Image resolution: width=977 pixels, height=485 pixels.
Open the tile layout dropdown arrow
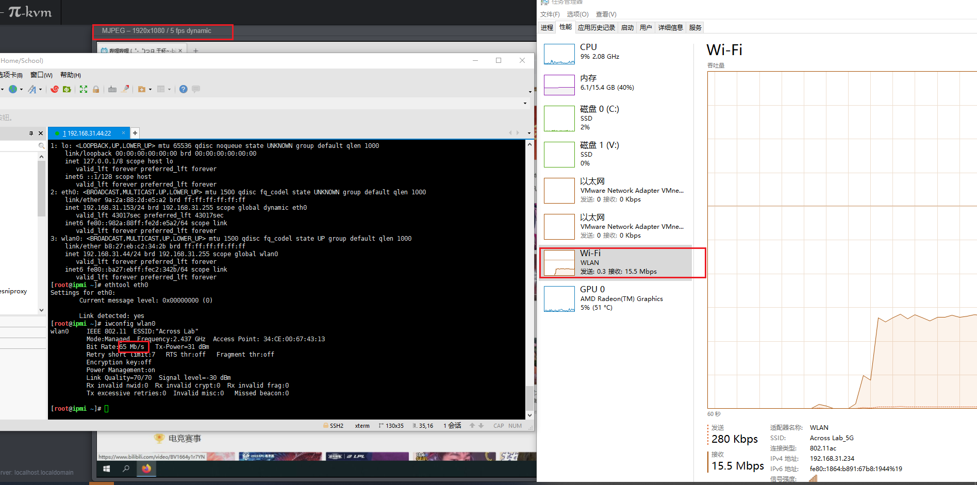pos(169,89)
